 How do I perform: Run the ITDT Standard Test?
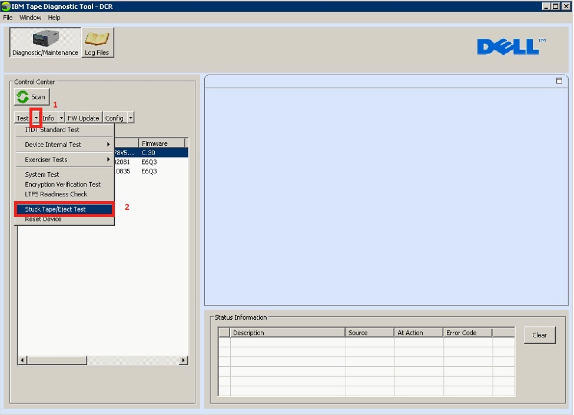52,129
